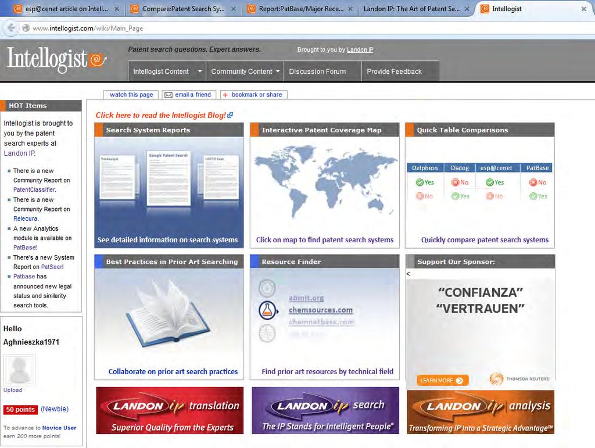The height and width of the screenshot is (448, 595).
Task: Expand the Community Content dropdown arrow
Action: tap(278, 71)
